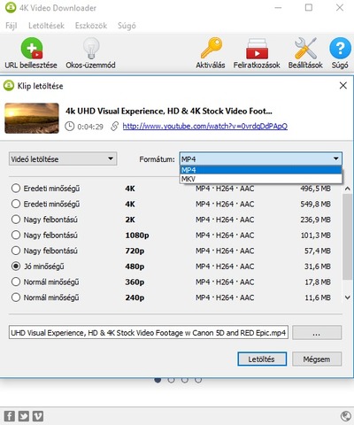
Task: Click the Letöltés button
Action: (262, 359)
